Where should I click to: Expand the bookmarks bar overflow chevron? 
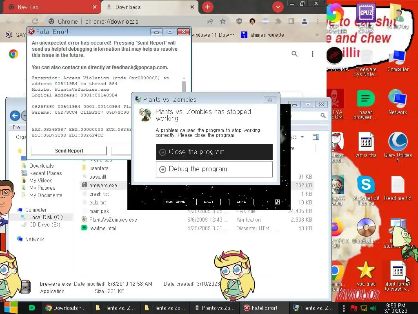tap(317, 35)
